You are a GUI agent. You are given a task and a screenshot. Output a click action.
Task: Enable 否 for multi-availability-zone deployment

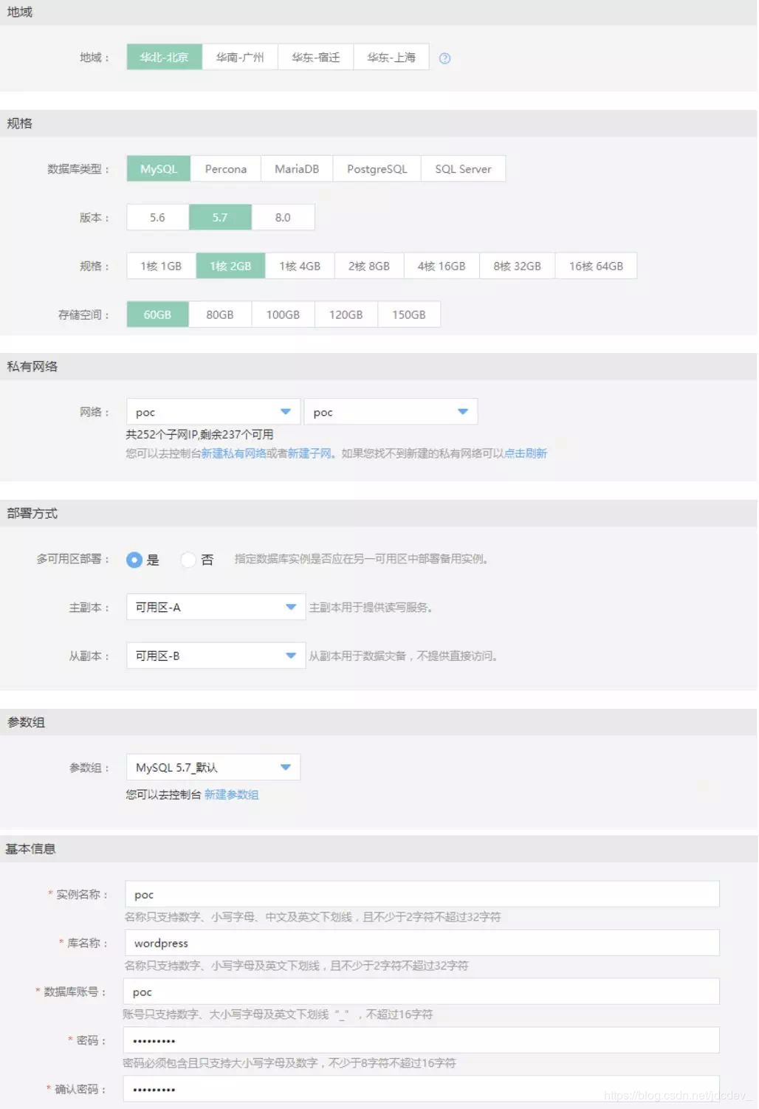189,560
